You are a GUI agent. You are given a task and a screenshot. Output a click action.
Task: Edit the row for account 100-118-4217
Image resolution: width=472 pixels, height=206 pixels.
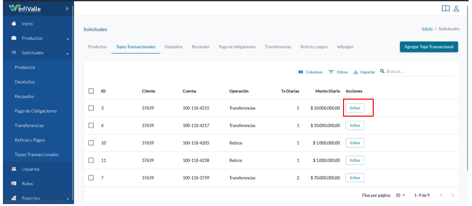(355, 125)
